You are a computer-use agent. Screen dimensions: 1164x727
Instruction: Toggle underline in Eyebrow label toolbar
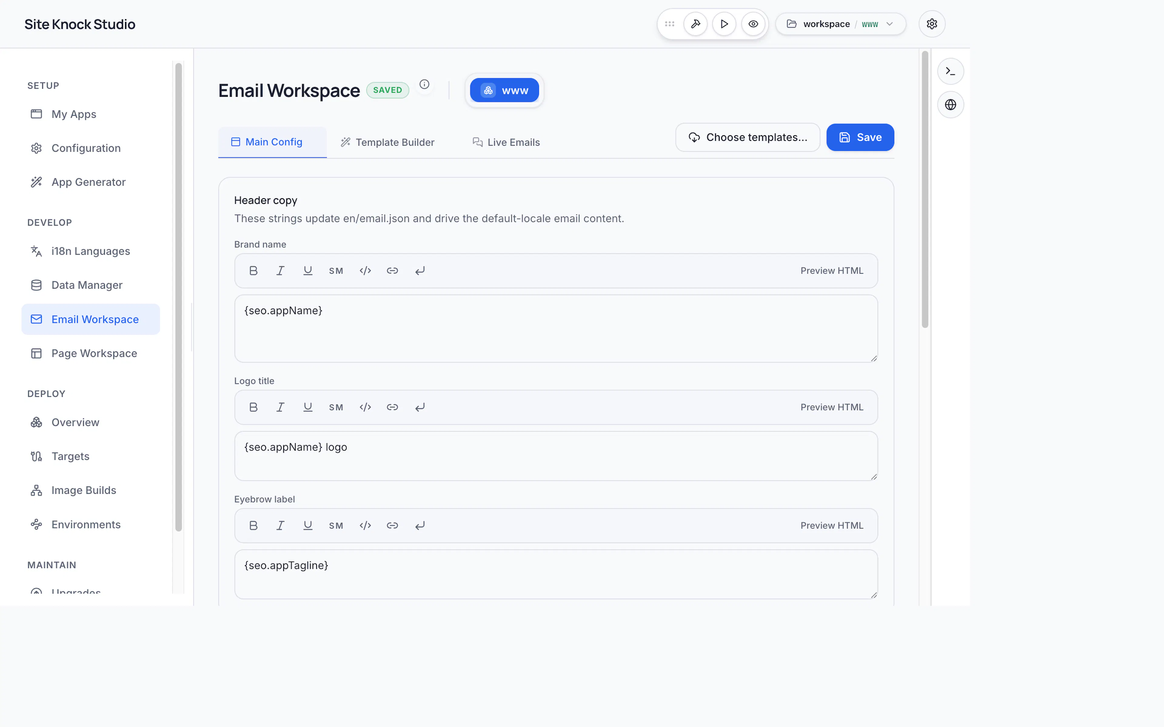[308, 526]
